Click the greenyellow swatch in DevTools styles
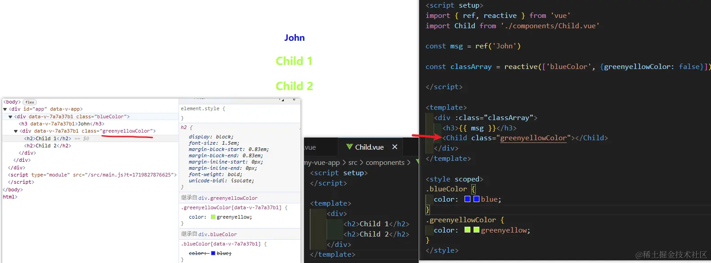The image size is (711, 263). (x=213, y=217)
